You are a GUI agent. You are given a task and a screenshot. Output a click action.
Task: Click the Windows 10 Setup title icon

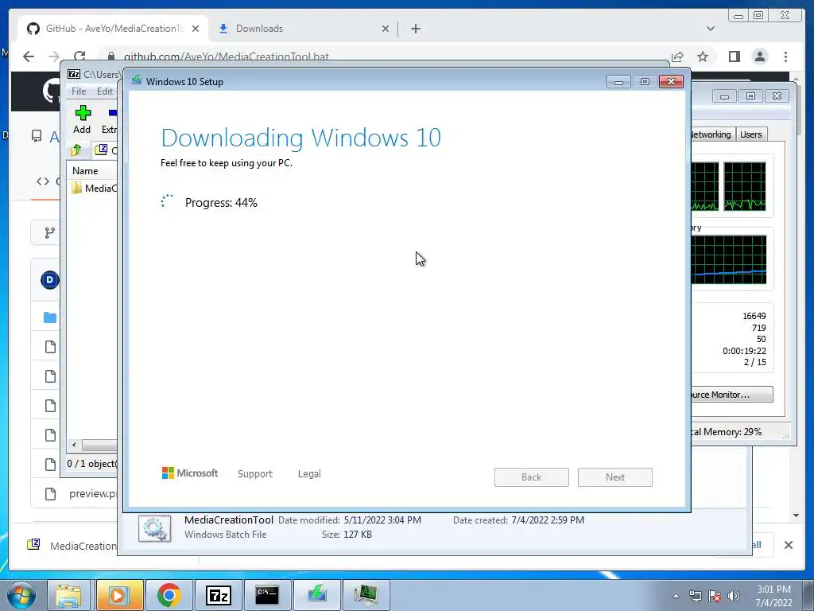(137, 80)
